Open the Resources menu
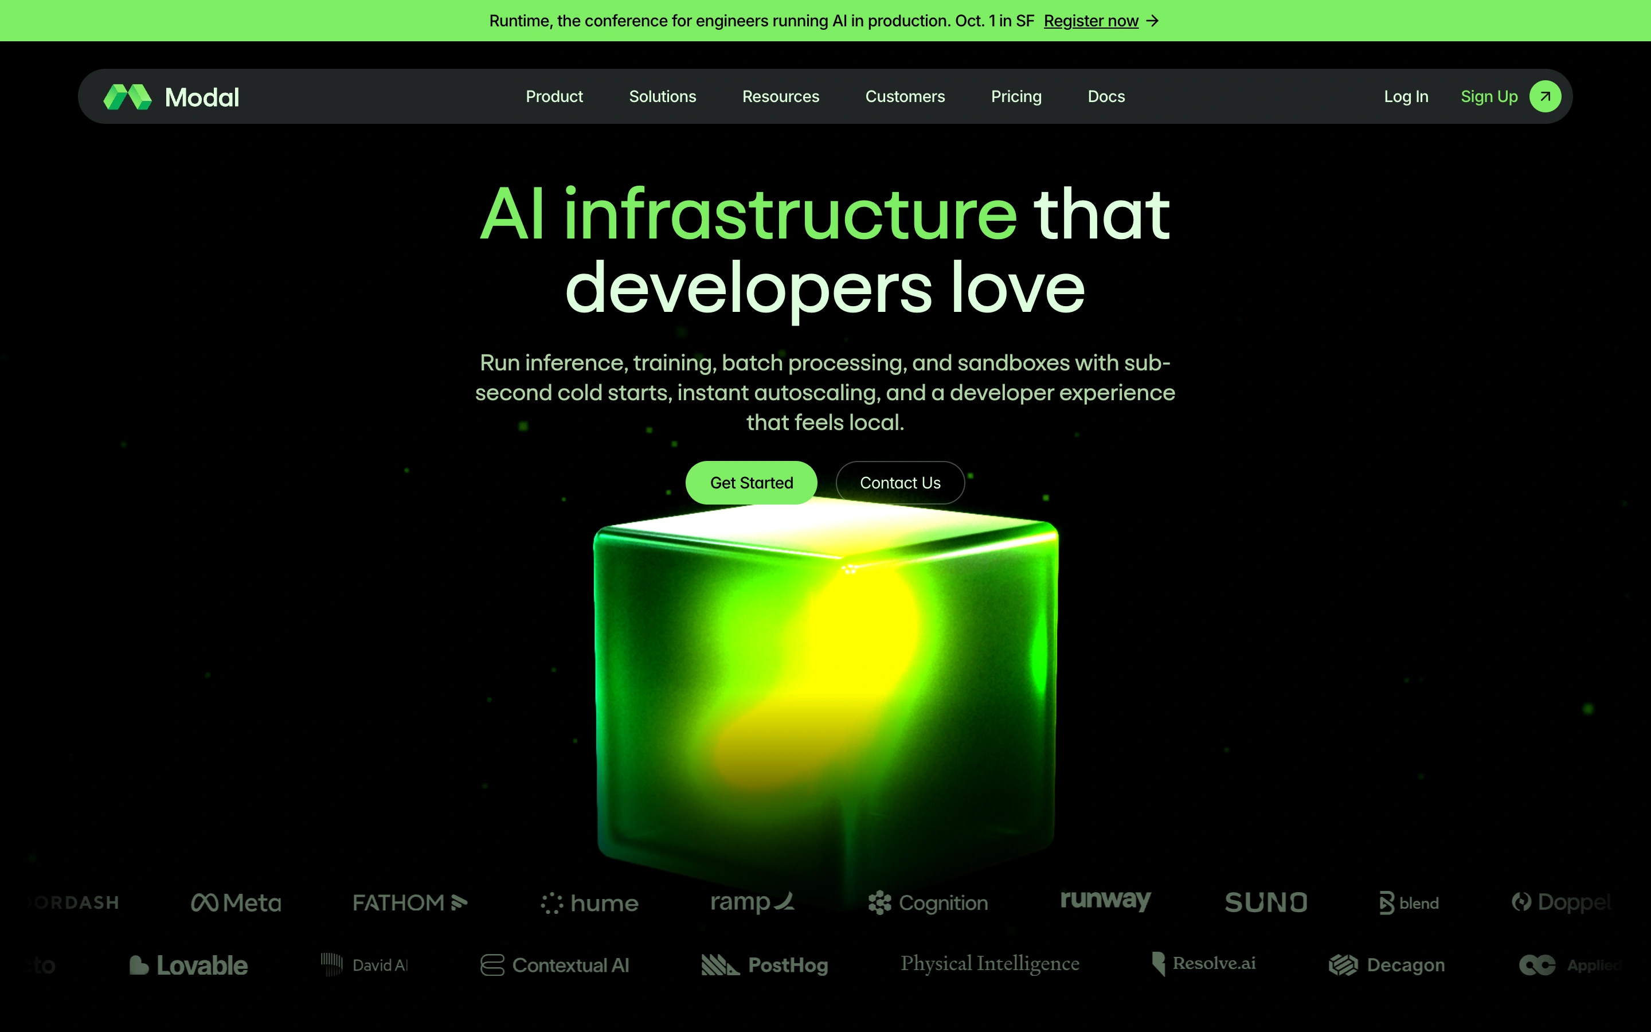Viewport: 1651px width, 1032px height. [x=780, y=97]
